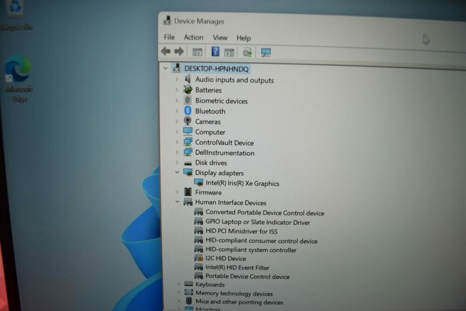Select Converted Portable Device Control device
Image resolution: width=466 pixels, height=311 pixels.
265,213
